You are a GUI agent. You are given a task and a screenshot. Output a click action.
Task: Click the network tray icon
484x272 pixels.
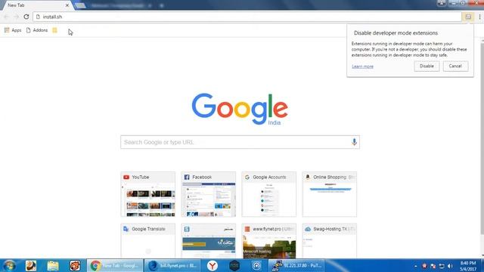coord(442,266)
